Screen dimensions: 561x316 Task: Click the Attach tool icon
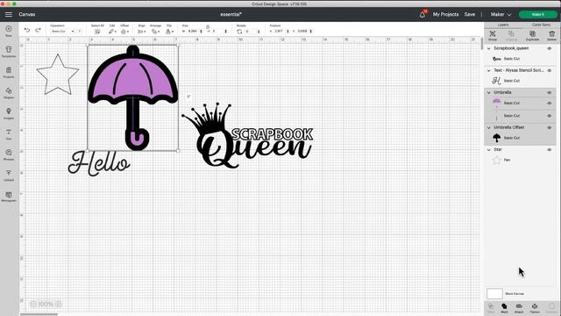pyautogui.click(x=519, y=307)
